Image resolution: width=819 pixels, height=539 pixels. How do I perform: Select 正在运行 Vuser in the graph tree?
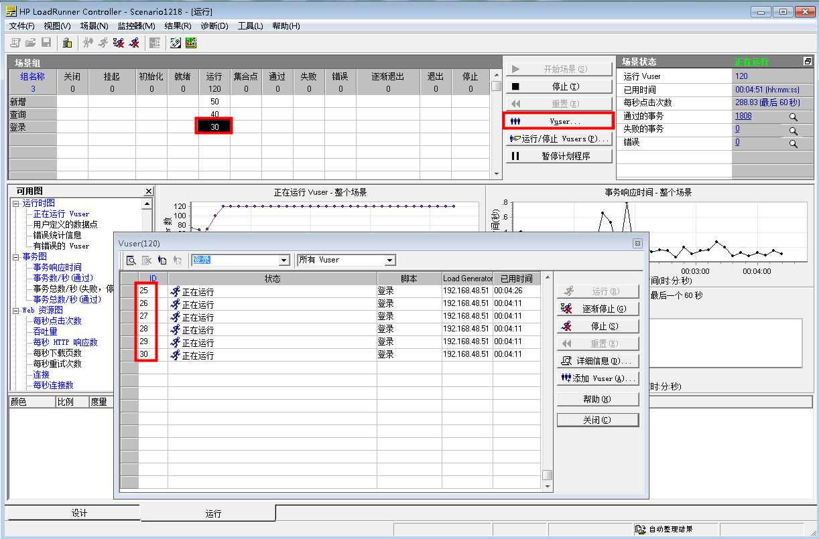[x=61, y=214]
